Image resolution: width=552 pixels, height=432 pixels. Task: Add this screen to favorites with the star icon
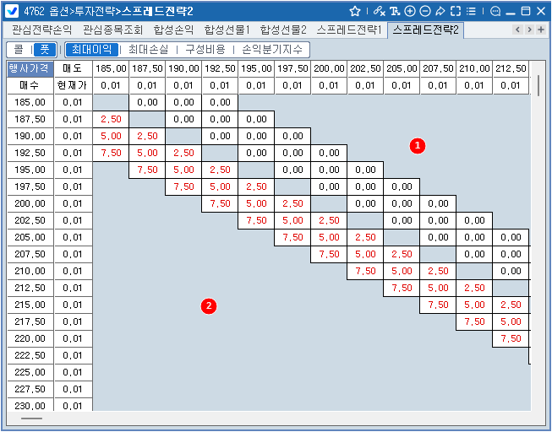(356, 11)
